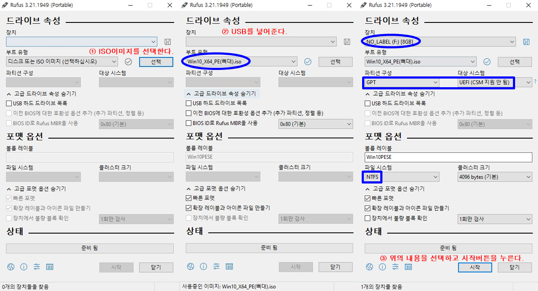This screenshot has width=538, height=291.
Task: Click the empty 볼륨 레이블 field in left window
Action: (x=90, y=157)
